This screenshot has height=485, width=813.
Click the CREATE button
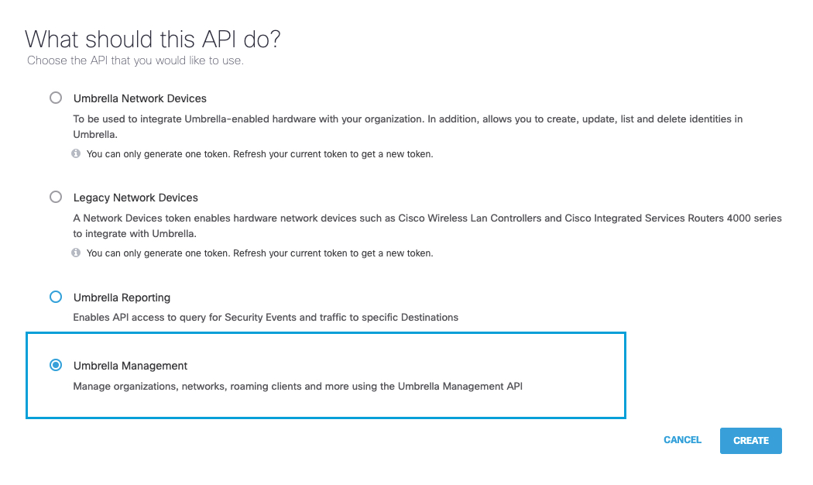[751, 440]
